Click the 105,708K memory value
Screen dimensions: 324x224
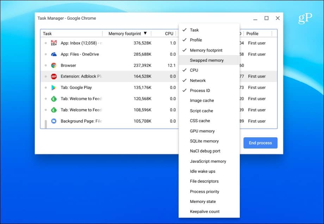point(142,121)
